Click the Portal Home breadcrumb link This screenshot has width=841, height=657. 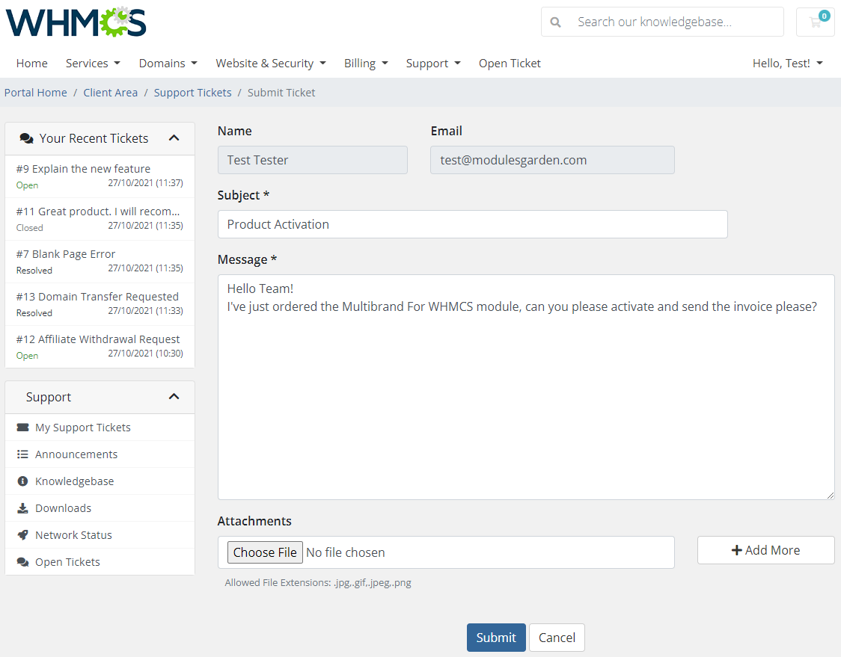(35, 93)
